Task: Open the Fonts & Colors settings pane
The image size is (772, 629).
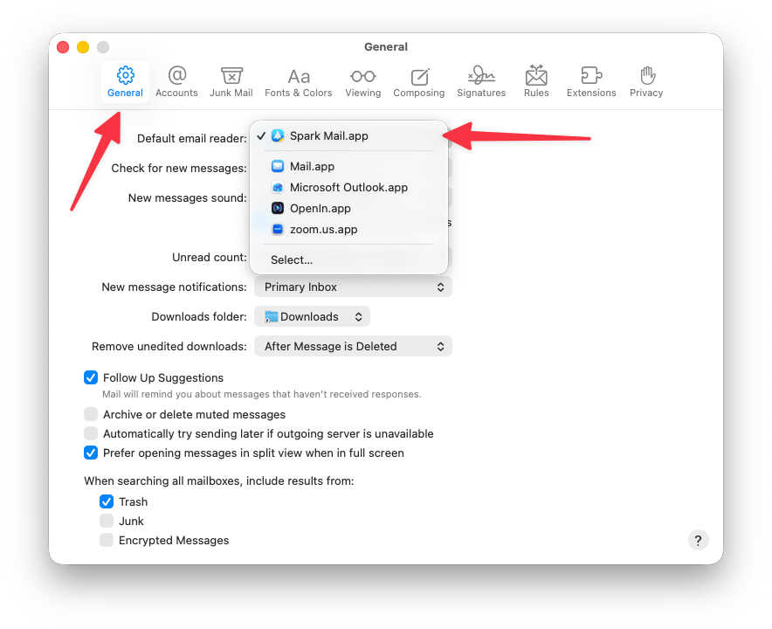Action: [299, 82]
